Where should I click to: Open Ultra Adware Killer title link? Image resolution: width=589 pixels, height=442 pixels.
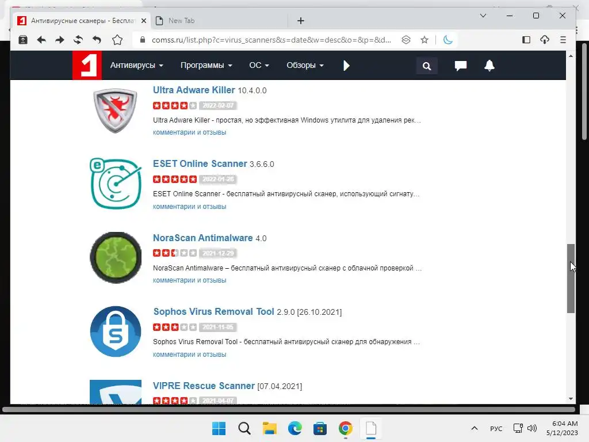tap(194, 90)
